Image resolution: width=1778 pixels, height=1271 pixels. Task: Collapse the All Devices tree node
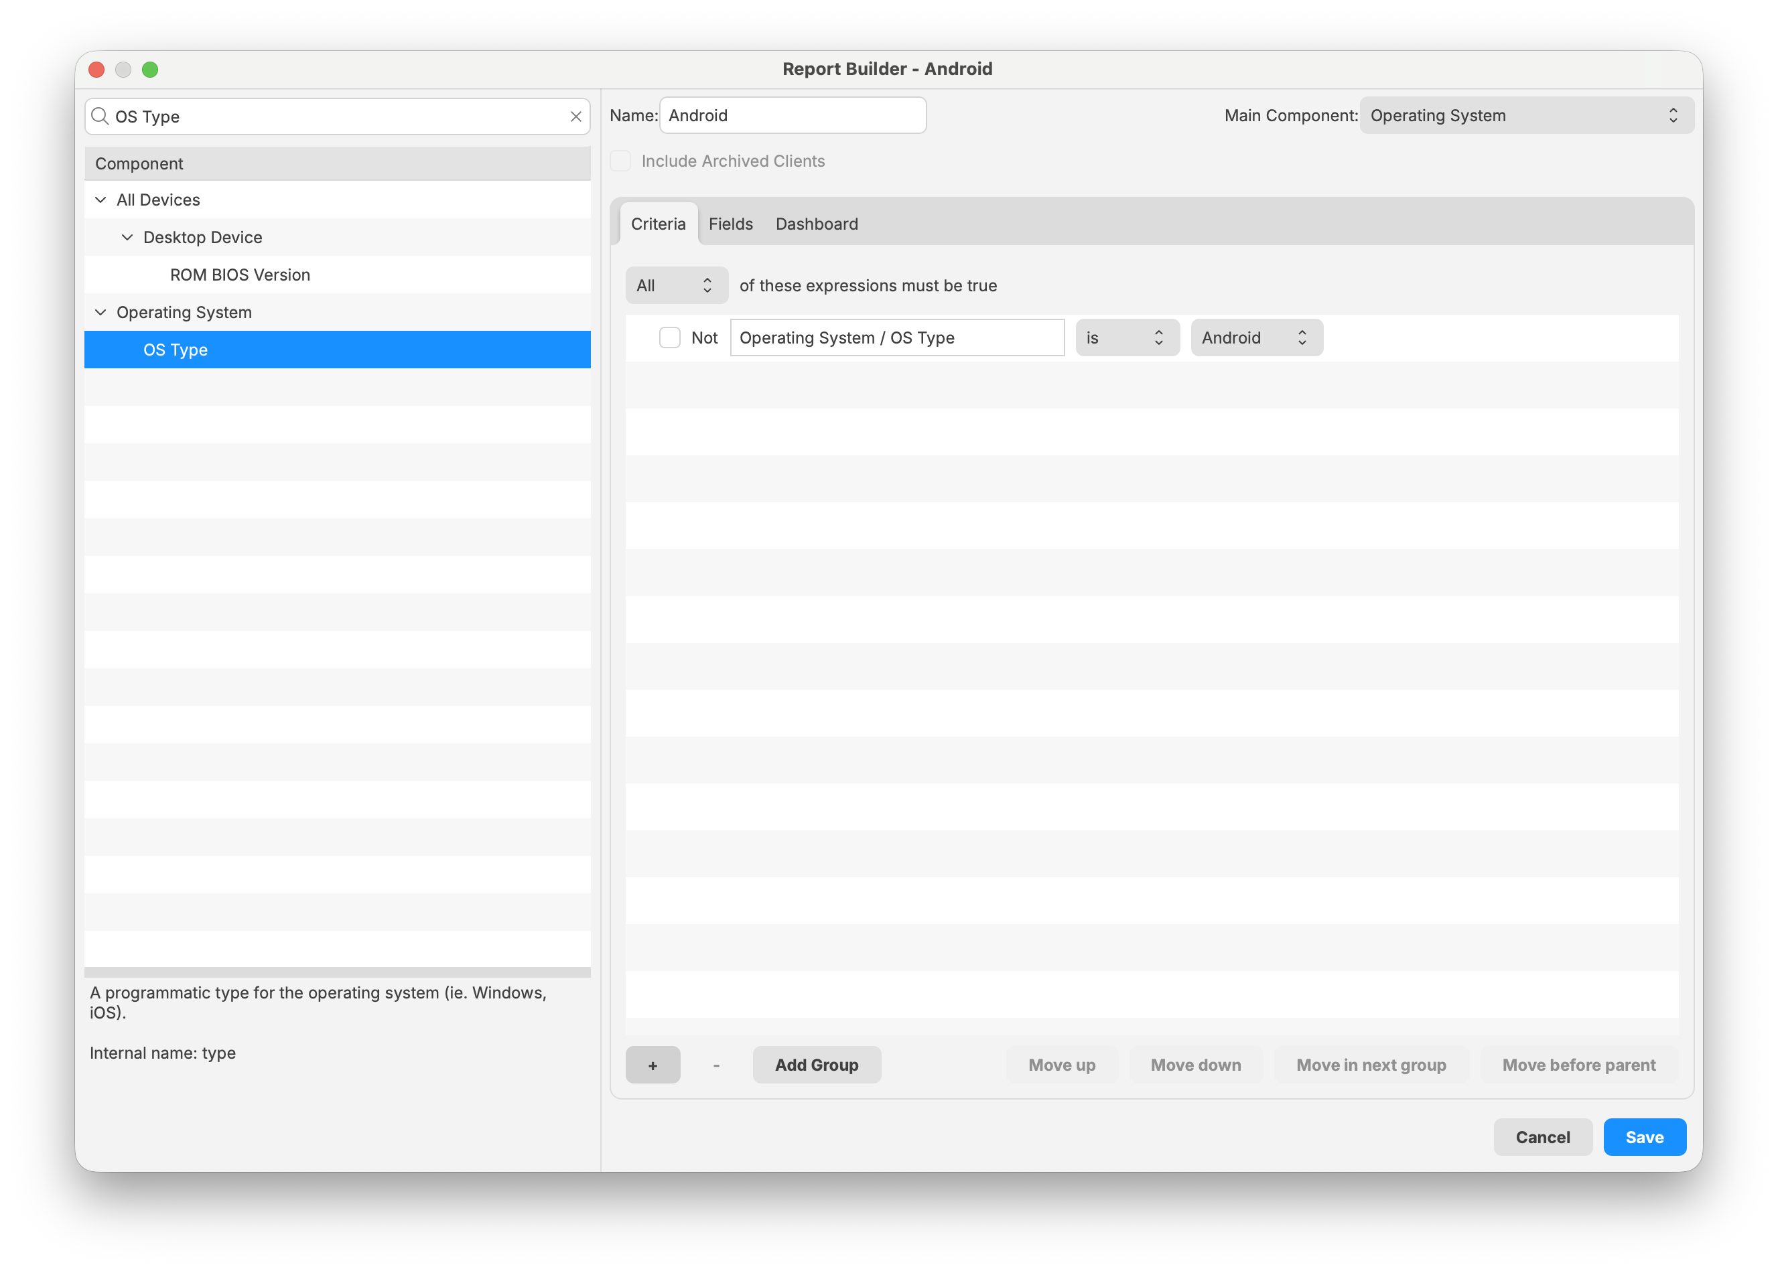click(100, 200)
